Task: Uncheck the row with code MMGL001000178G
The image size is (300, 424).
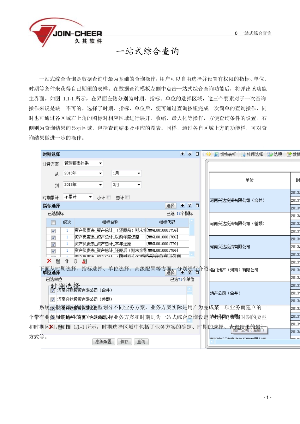Action: 53,251
